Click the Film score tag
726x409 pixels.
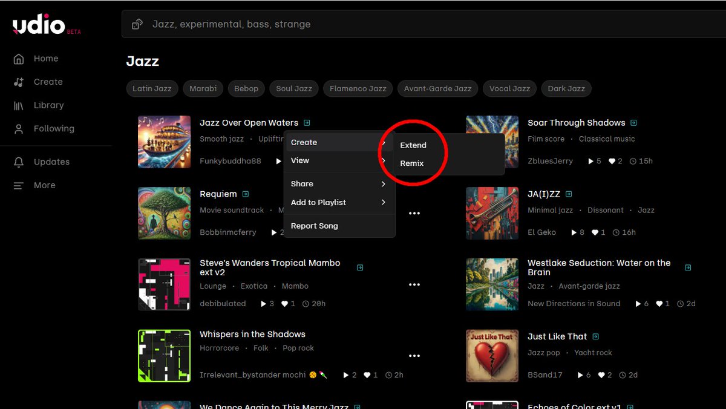click(546, 139)
